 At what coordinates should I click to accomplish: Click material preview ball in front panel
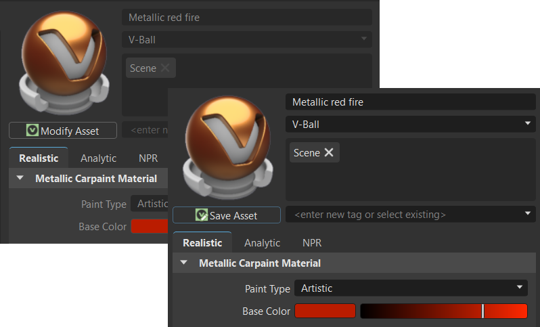click(x=227, y=148)
